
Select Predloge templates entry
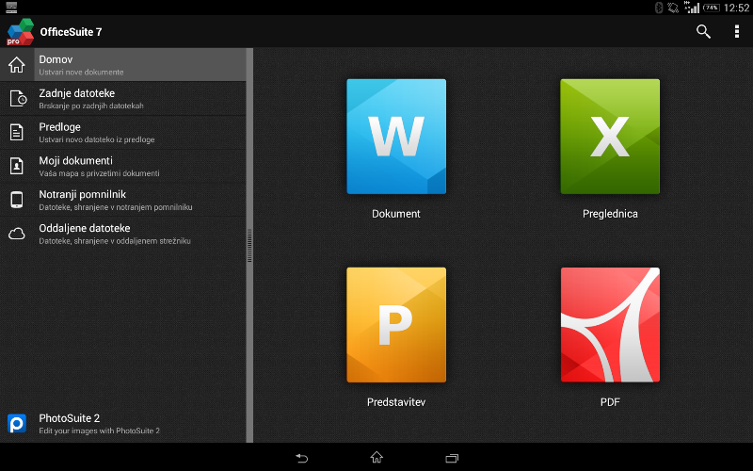point(122,133)
